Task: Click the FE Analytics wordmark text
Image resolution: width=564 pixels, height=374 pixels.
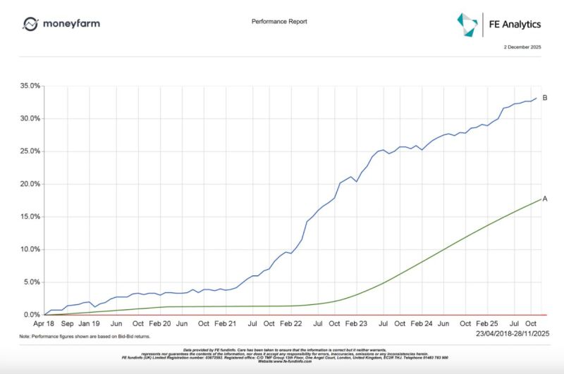Action: [515, 25]
